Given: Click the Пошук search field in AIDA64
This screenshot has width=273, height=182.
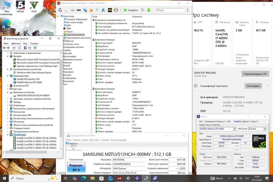Looking at the screenshot, I should 170,10.
